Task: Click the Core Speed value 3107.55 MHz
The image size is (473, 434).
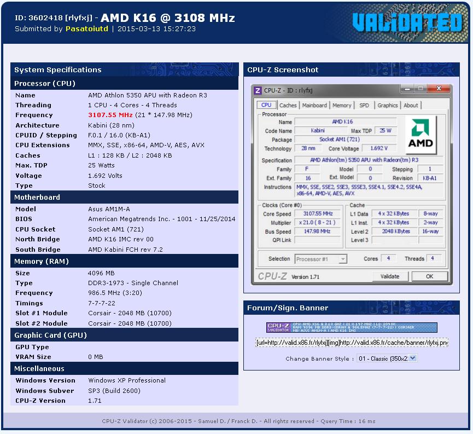Action: tap(318, 213)
